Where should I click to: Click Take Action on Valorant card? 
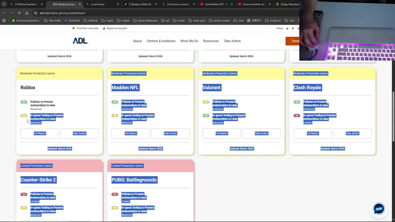tap(261, 133)
